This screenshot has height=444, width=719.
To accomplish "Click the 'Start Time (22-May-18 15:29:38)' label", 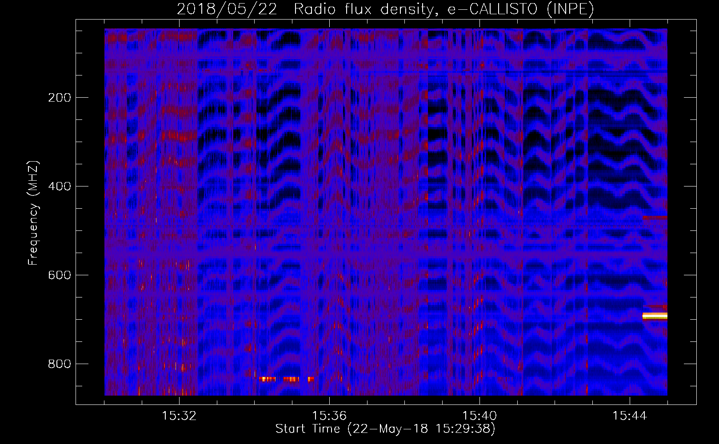I will click(385, 428).
